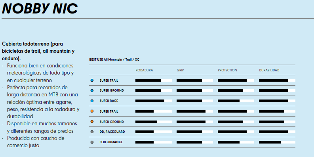314x157 pixels.
Task: Select the SUPER TRAIL label with orange dot
Action: (109, 111)
